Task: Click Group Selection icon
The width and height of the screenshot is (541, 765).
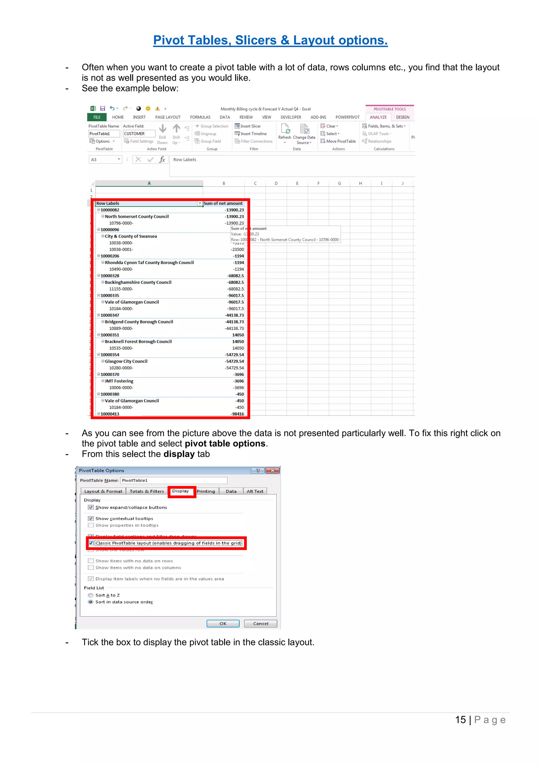Action: (x=197, y=126)
